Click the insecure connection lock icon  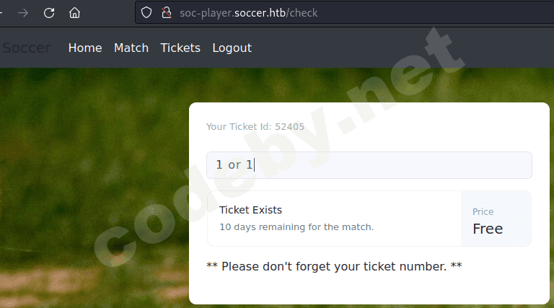[x=166, y=13]
